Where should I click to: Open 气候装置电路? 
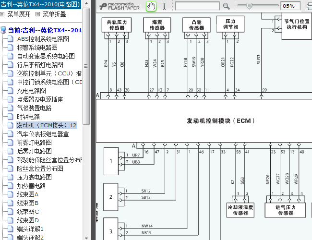point(34,108)
